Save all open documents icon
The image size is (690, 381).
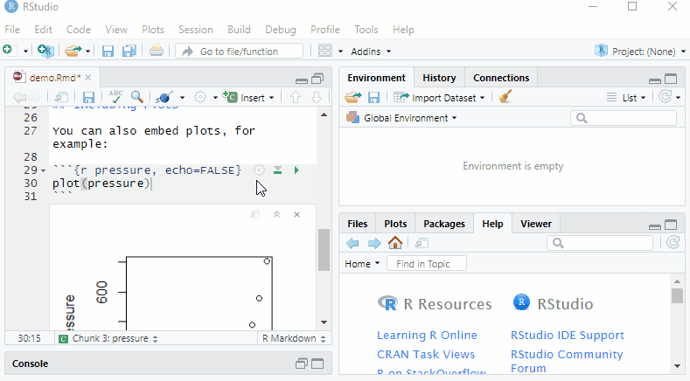click(x=129, y=51)
